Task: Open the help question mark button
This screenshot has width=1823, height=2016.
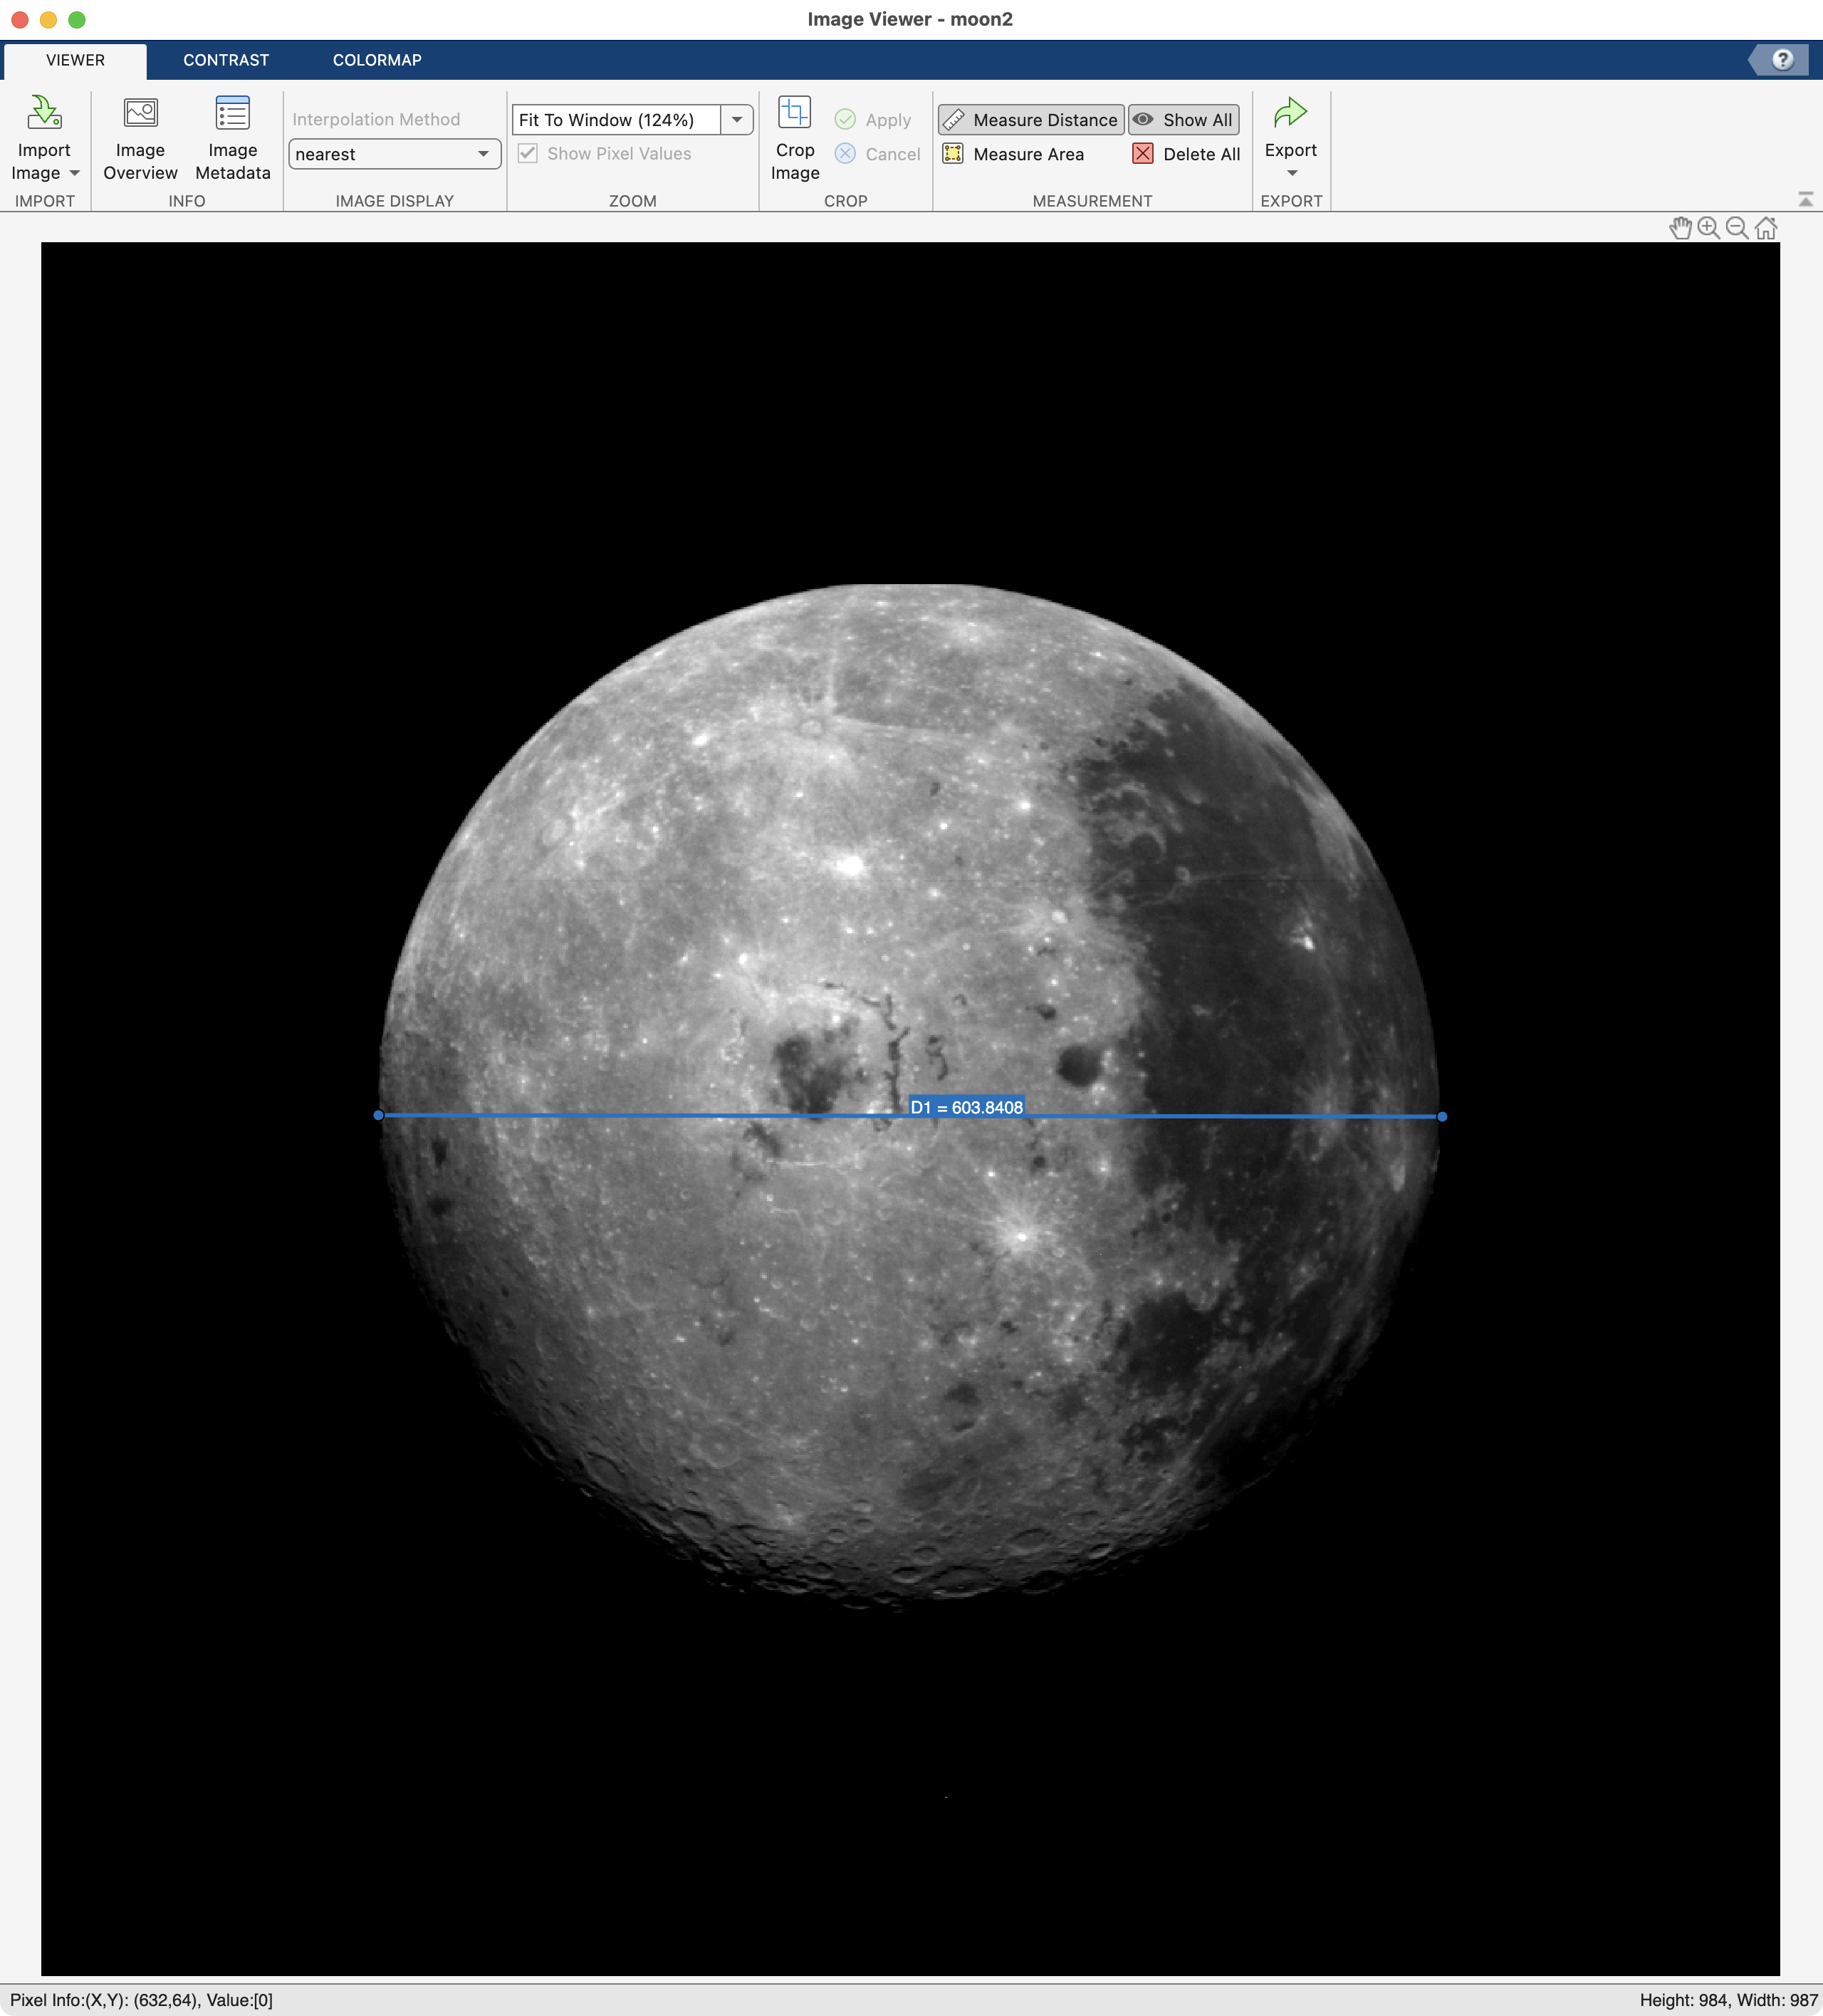Action: [x=1782, y=60]
